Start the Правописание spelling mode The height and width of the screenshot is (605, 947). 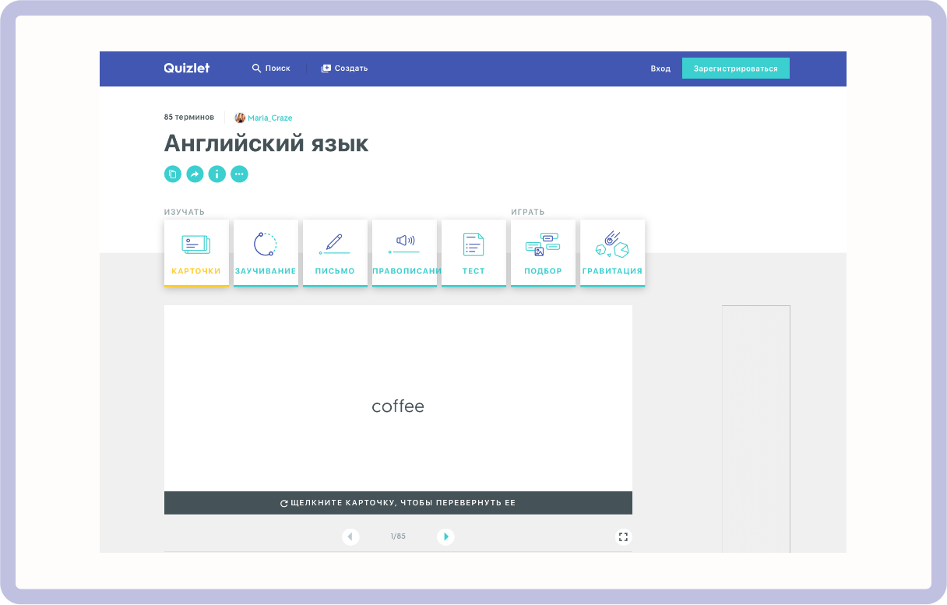pyautogui.click(x=404, y=252)
